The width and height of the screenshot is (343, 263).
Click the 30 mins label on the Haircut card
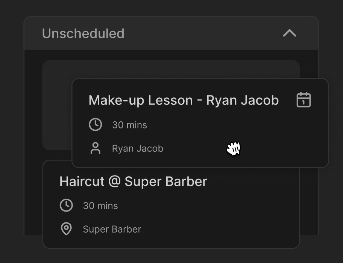(x=100, y=206)
